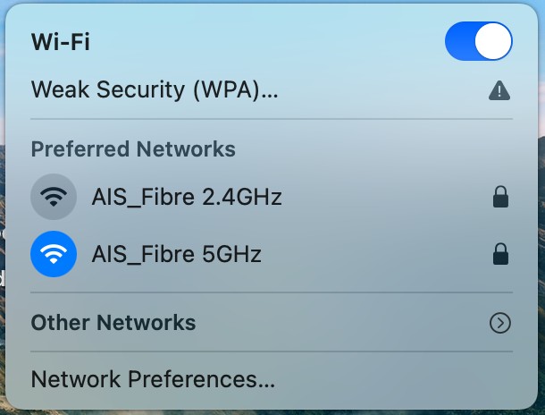The width and height of the screenshot is (545, 415).
Task: Click the Other Networks label
Action: pos(113,323)
